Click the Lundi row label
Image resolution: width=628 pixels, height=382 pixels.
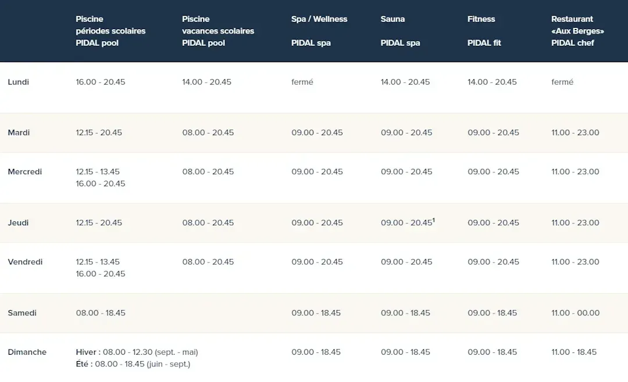[19, 82]
